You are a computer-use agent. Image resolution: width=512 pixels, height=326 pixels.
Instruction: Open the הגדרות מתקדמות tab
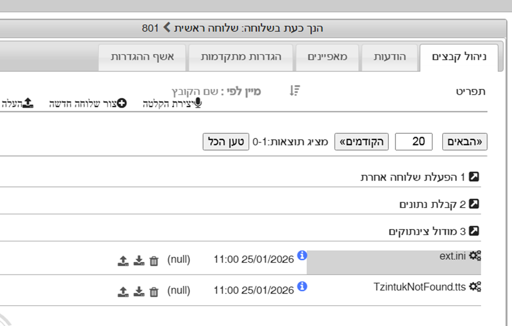(240, 57)
